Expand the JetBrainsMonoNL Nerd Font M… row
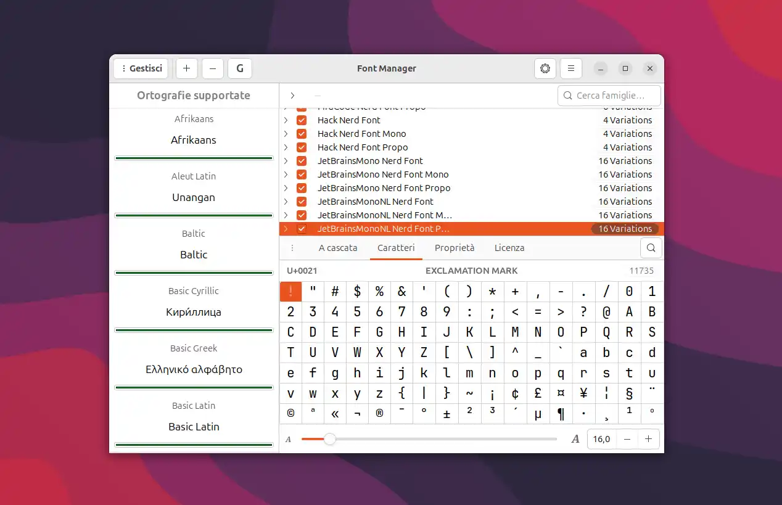Screen dimensions: 782x505 click(x=286, y=215)
